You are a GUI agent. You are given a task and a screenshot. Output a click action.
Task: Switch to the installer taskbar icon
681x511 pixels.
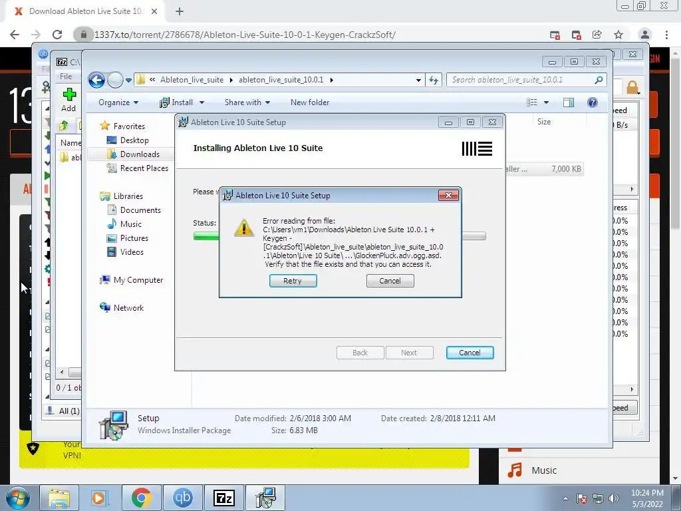[265, 498]
